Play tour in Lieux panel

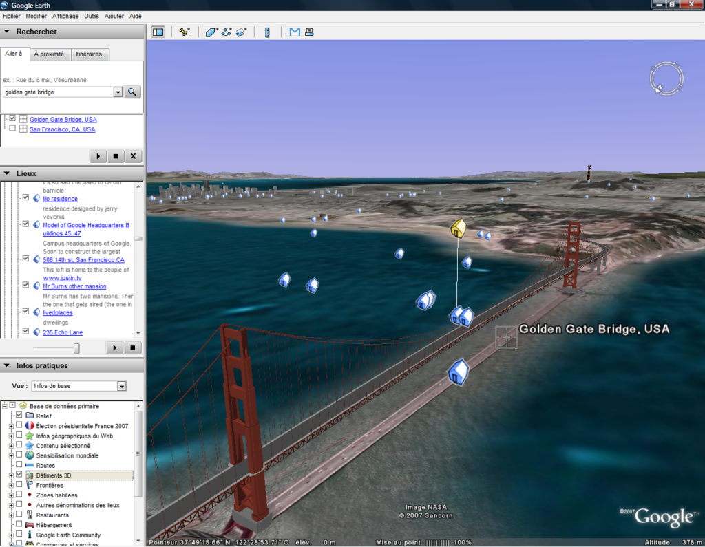click(x=115, y=347)
